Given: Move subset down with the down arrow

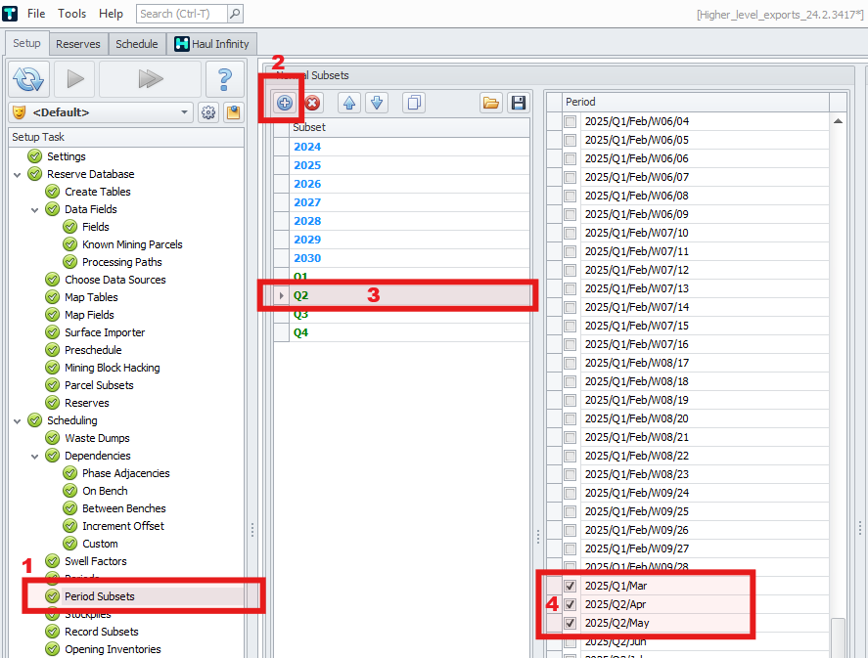Looking at the screenshot, I should coord(378,103).
